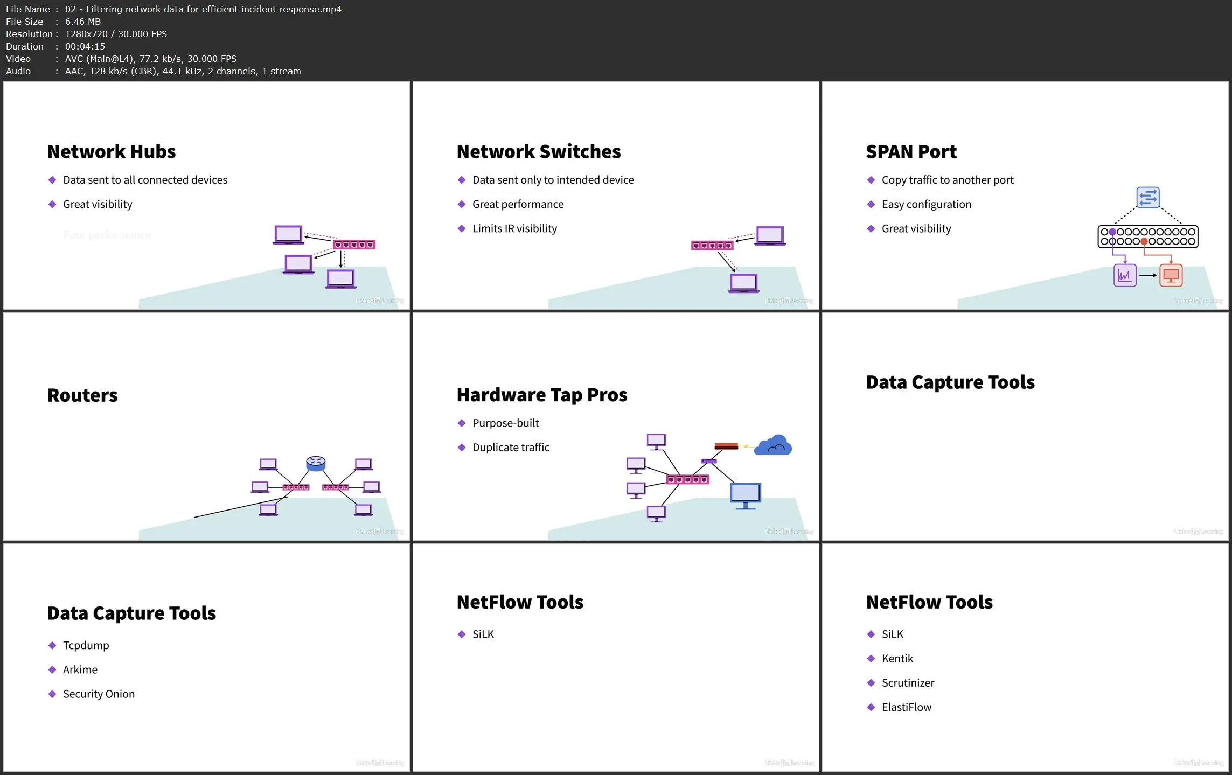Viewport: 1232px width, 775px height.
Task: Click the pink switch in Network Switches diagram
Action: (x=712, y=246)
